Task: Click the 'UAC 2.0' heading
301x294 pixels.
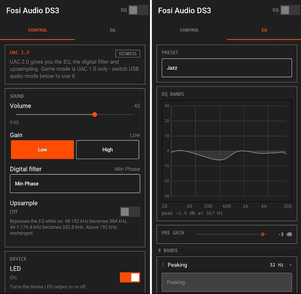Action: pos(20,52)
